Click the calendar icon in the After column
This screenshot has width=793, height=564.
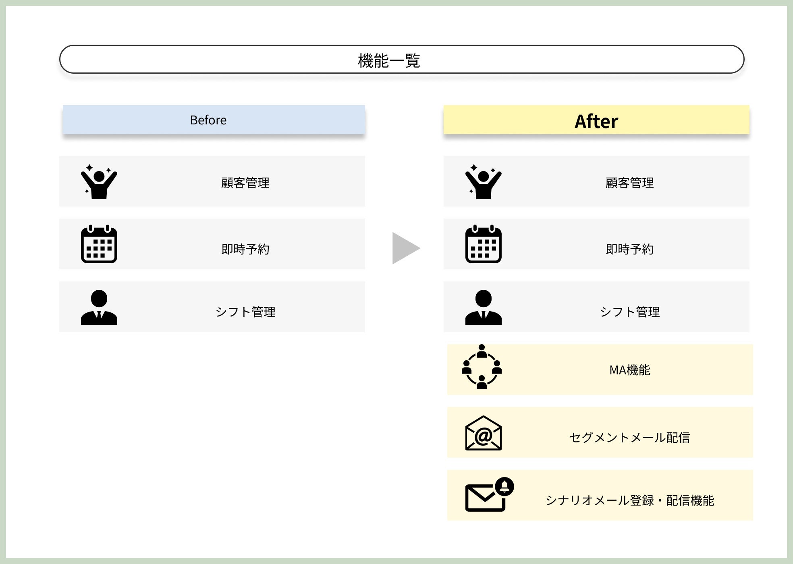tap(483, 244)
